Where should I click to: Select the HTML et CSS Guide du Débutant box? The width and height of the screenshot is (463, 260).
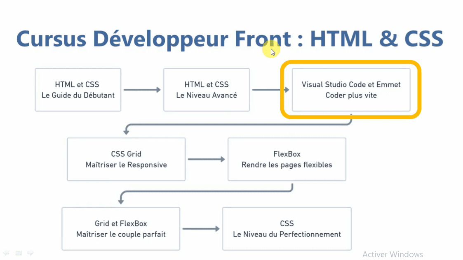click(x=78, y=90)
